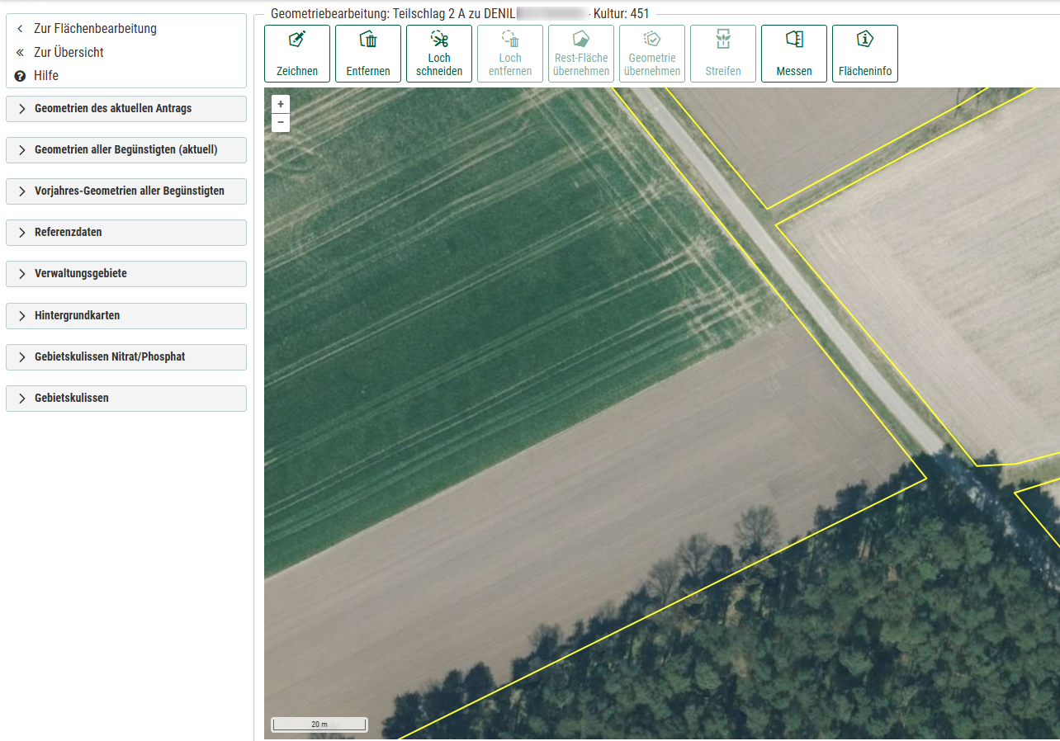Open the Messen measuring tool

794,54
